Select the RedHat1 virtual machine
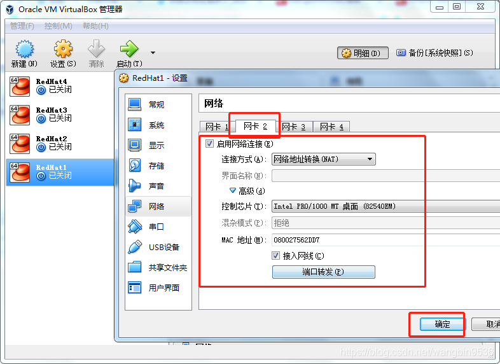 (x=60, y=172)
